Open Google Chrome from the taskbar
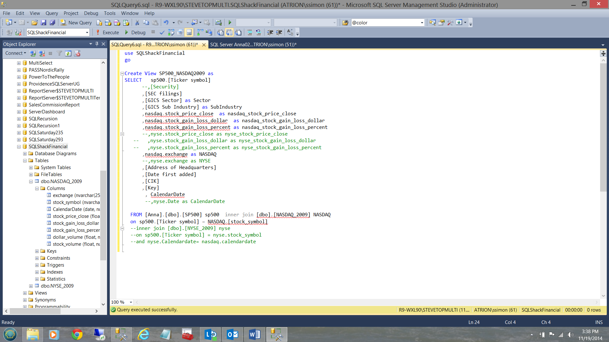 pos(77,334)
